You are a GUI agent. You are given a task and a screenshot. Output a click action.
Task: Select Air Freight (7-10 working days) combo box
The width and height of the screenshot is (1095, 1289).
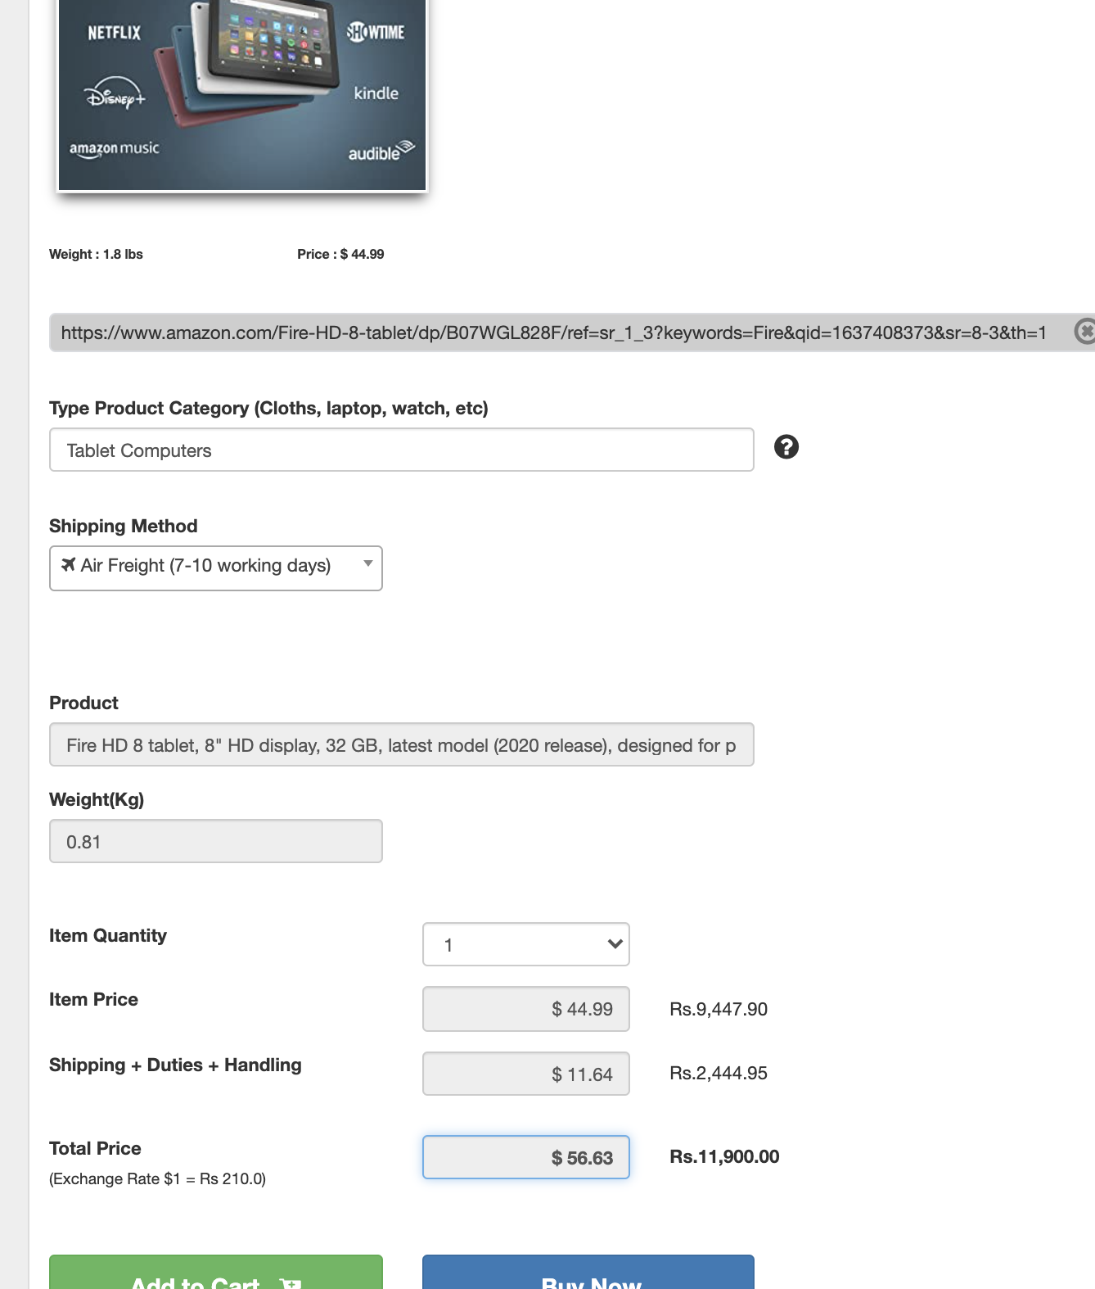coord(216,568)
